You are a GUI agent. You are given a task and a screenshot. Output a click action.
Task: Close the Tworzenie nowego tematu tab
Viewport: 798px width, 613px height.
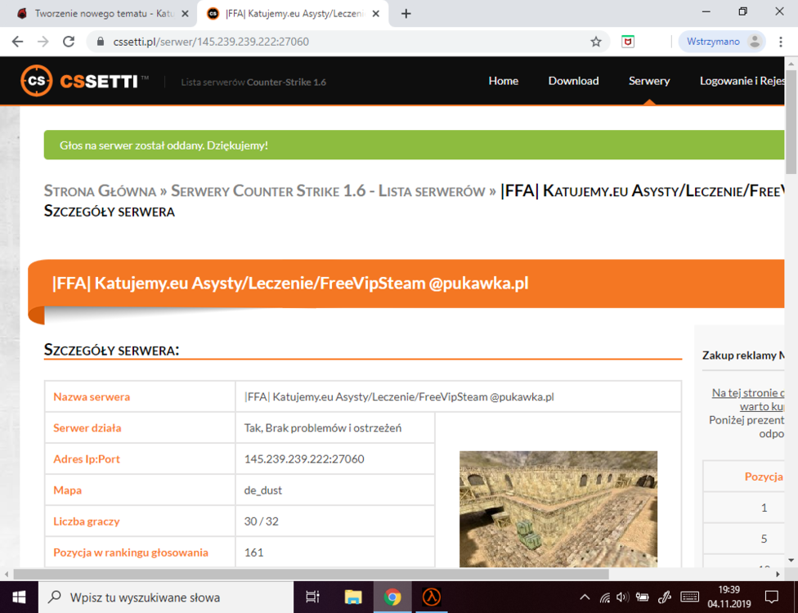coord(186,14)
